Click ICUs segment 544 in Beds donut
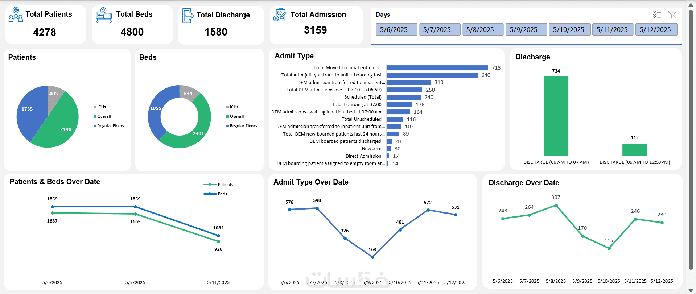 [x=188, y=93]
